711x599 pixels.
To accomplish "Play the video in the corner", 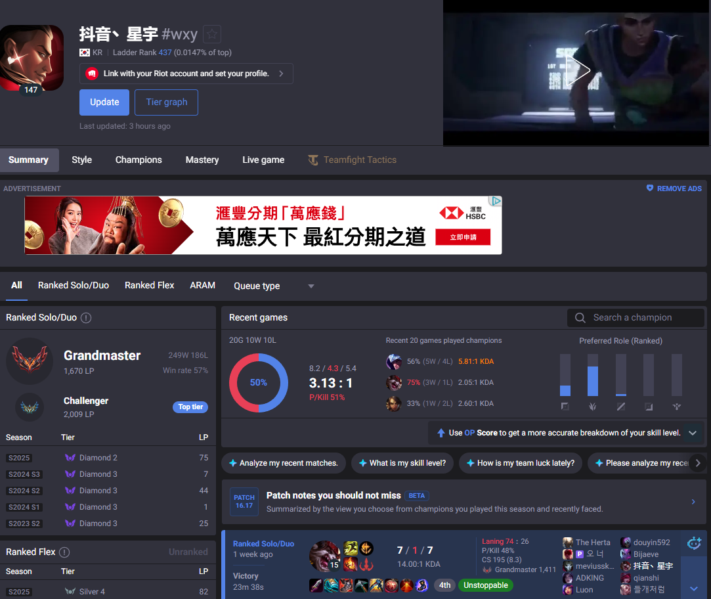I will coord(577,70).
